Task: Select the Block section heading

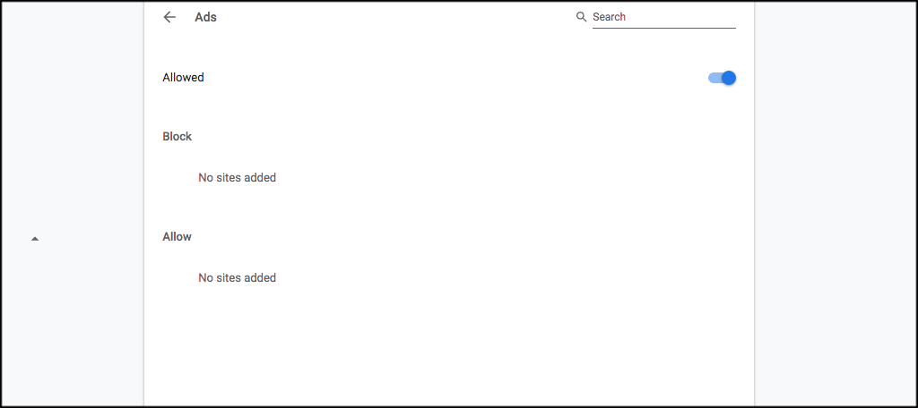Action: 177,137
